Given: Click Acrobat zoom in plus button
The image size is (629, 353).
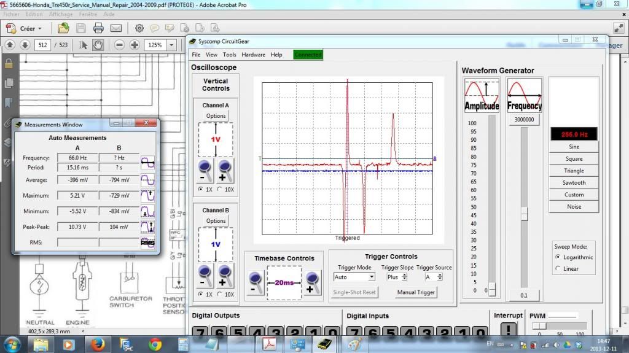Looking at the screenshot, I should [135, 45].
